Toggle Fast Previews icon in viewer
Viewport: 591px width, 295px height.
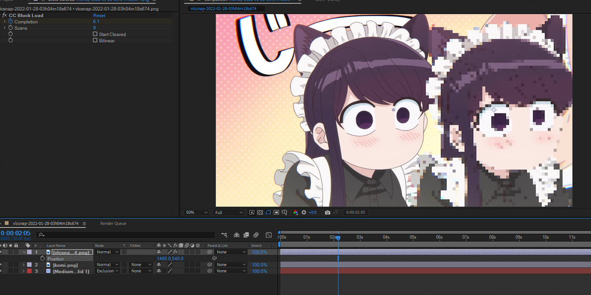pos(252,213)
